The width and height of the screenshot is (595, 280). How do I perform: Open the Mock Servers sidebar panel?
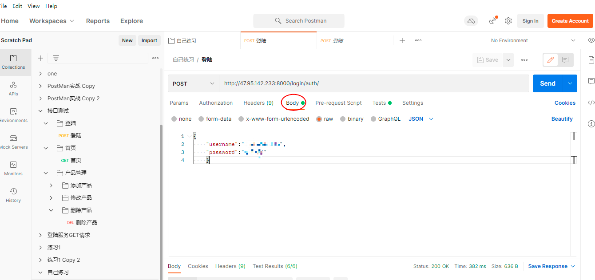tap(13, 142)
